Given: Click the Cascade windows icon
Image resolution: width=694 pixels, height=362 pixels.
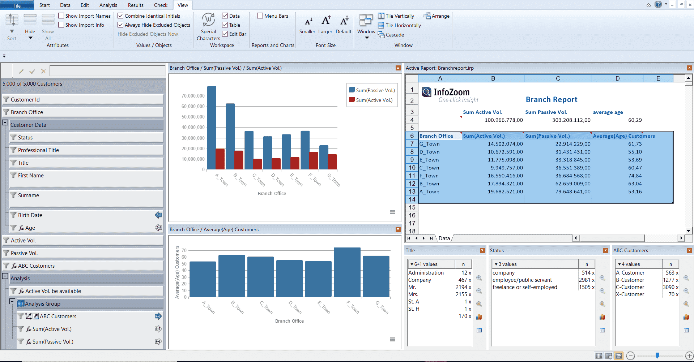Looking at the screenshot, I should point(381,35).
